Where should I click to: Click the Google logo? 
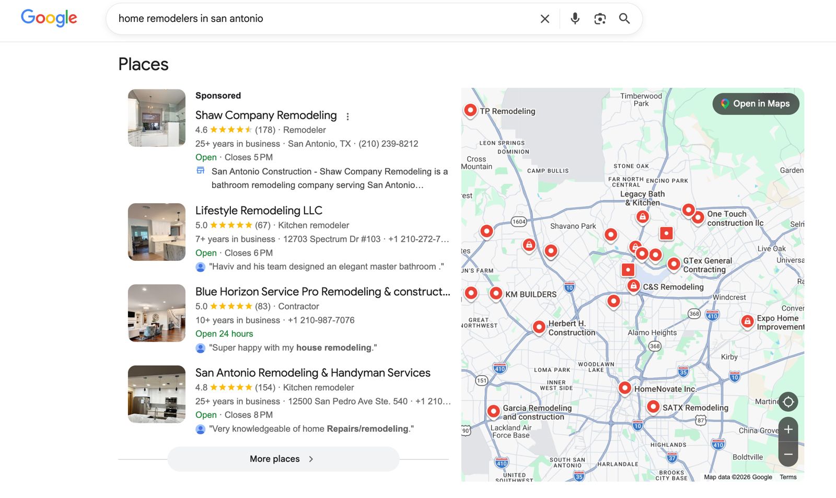click(49, 18)
